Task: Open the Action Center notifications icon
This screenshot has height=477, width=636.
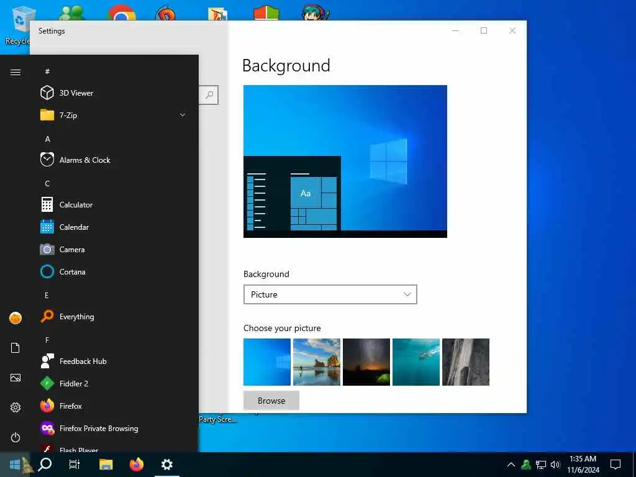Action: tap(616, 464)
